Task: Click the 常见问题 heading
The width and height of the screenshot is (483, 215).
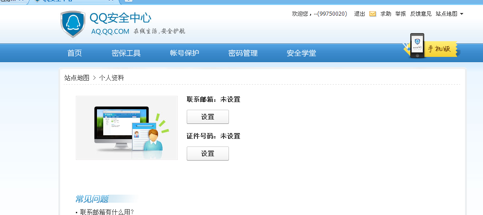Action: (92, 199)
